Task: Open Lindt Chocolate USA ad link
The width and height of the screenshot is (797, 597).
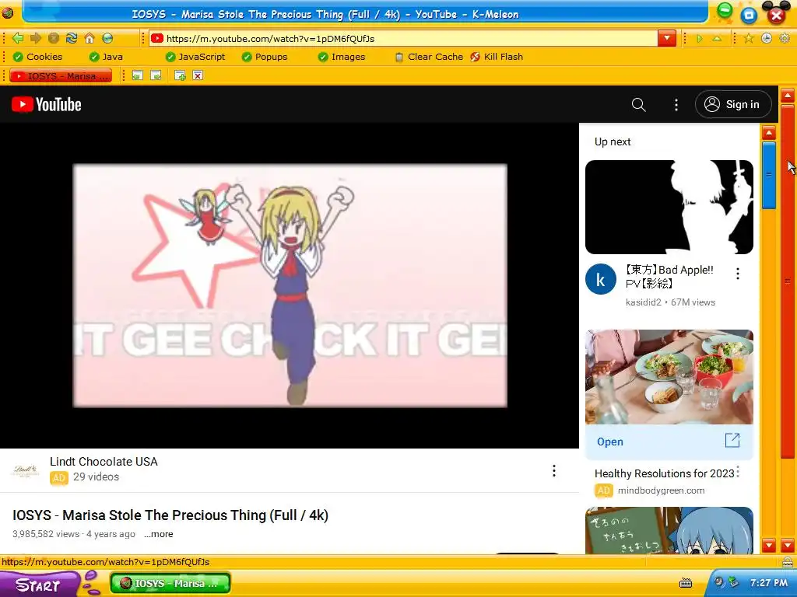Action: tap(104, 462)
